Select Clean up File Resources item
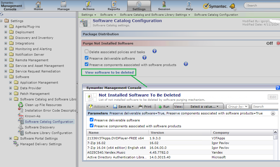The height and width of the screenshot is (167, 280). click(43, 105)
